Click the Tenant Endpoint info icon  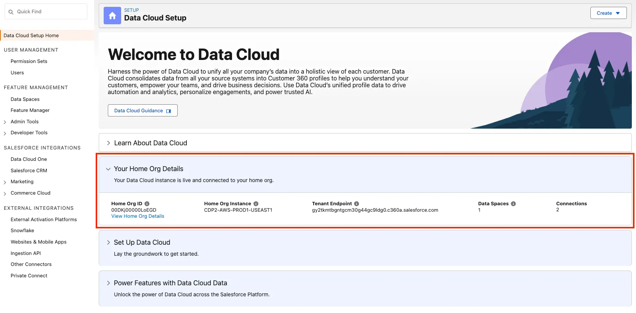coord(357,204)
